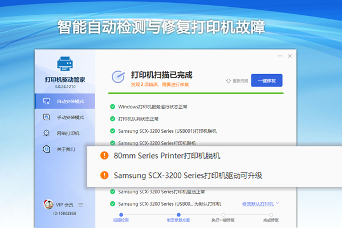Click the 手动安装模式 search icon
342x228 pixels.
click(x=47, y=117)
